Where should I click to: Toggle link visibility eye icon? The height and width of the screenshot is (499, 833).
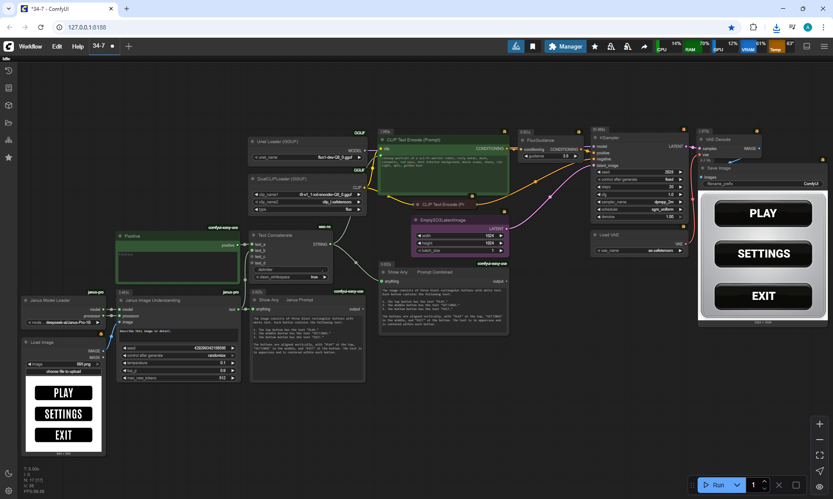(820, 487)
